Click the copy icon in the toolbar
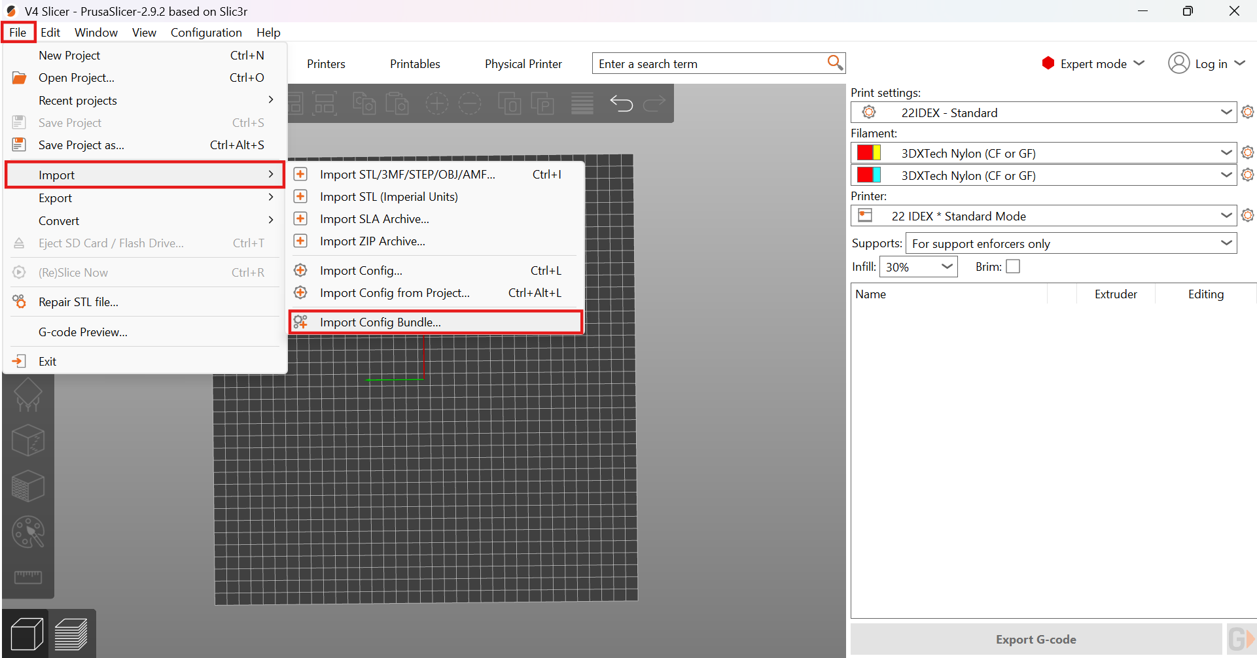This screenshot has height=658, width=1257. point(364,103)
